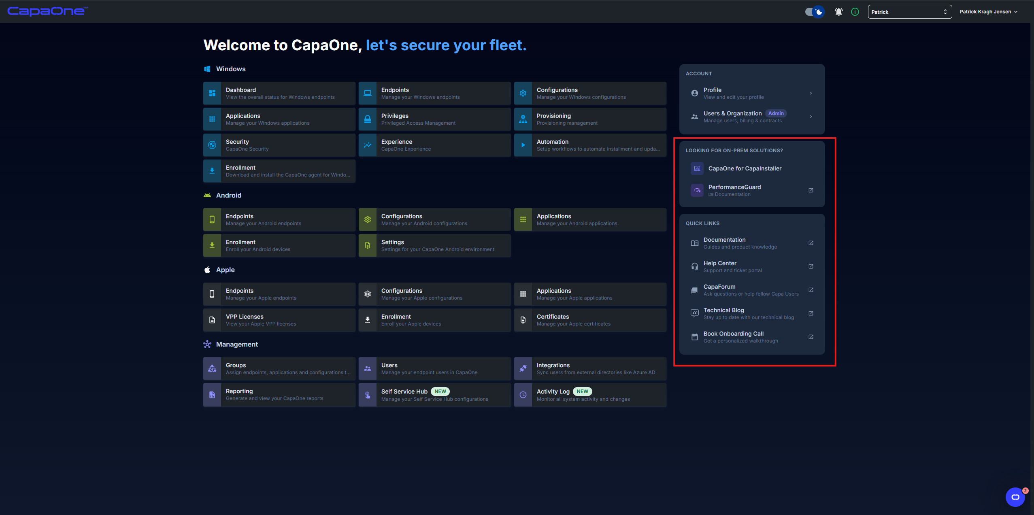This screenshot has height=515, width=1034.
Task: Open Book Onboarding Call link
Action: [x=752, y=337]
